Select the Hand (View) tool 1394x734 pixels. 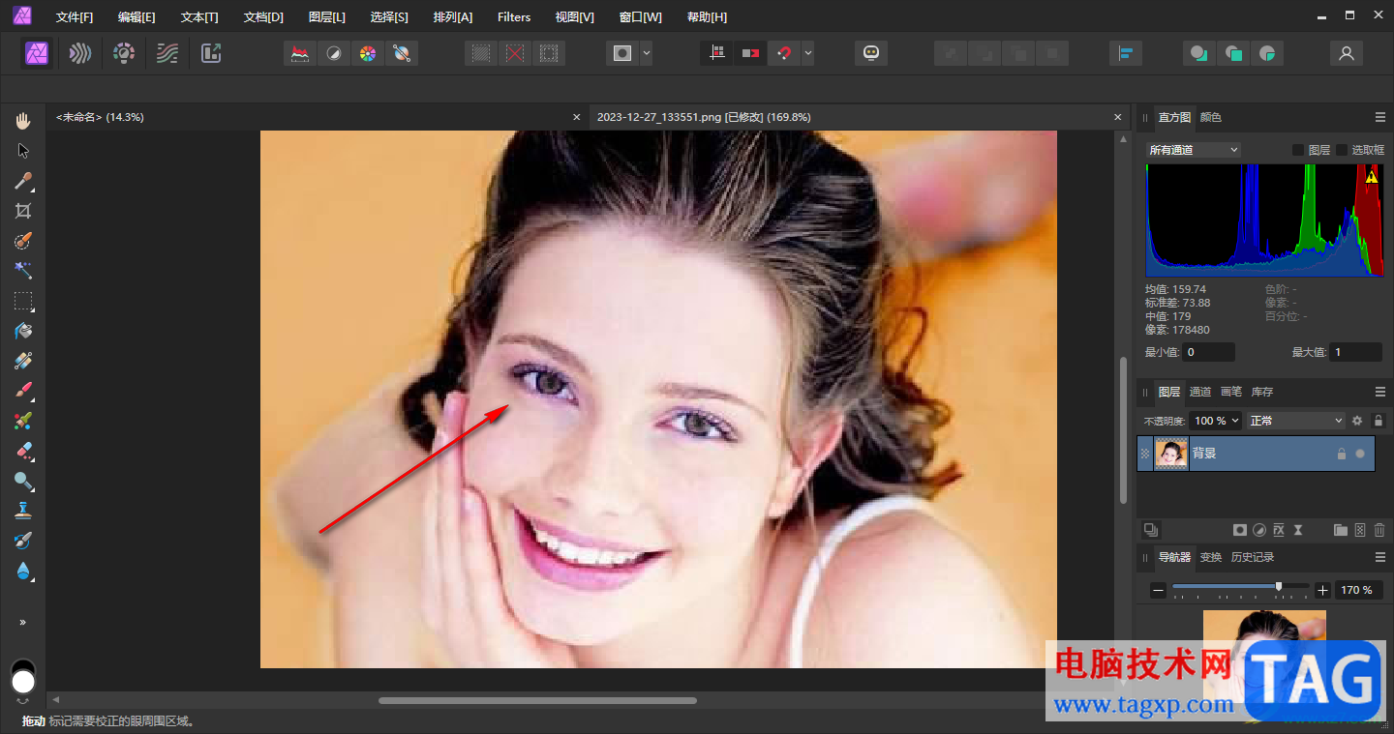[x=23, y=121]
